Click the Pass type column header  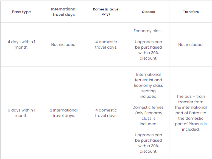pyautogui.click(x=21, y=12)
